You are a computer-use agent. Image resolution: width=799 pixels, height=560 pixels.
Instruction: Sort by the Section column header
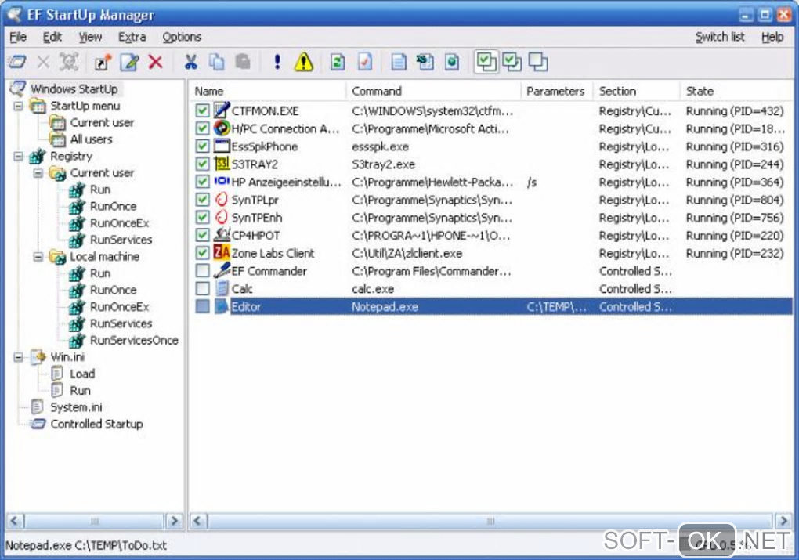pyautogui.click(x=636, y=91)
